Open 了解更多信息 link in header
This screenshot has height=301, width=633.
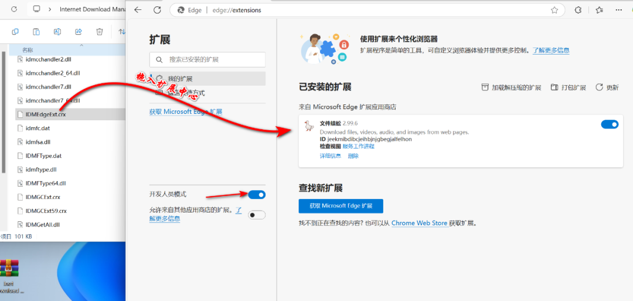click(x=551, y=50)
